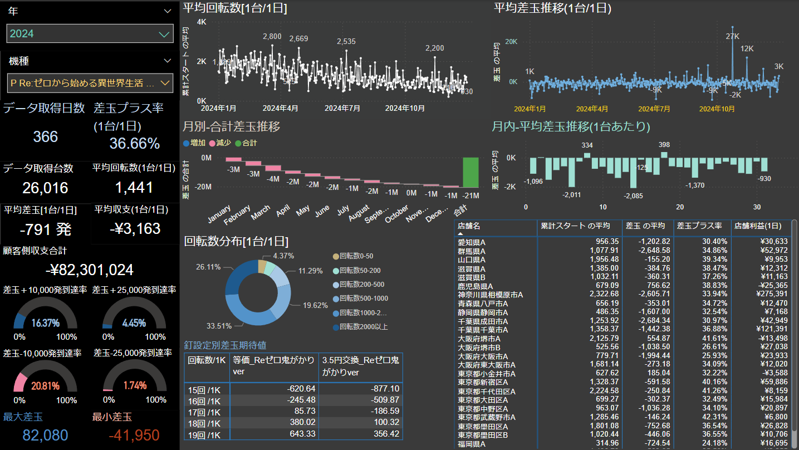
Task: Click the 差玉＋10,000発到達率 gauge
Action: (45, 317)
